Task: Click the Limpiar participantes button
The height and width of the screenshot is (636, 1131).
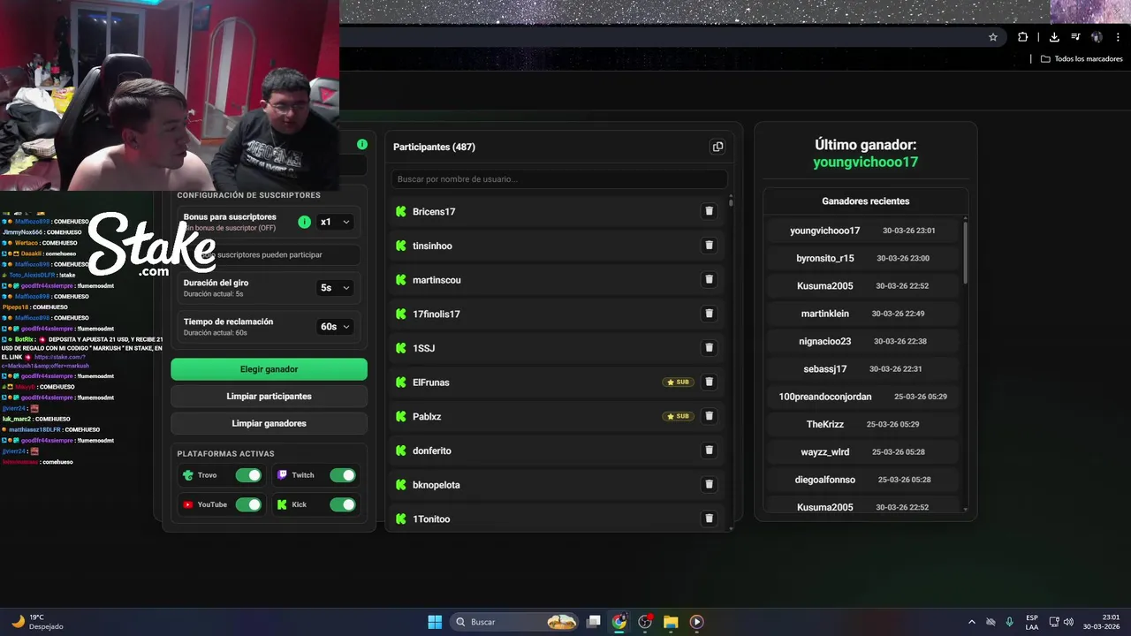Action: (x=269, y=397)
